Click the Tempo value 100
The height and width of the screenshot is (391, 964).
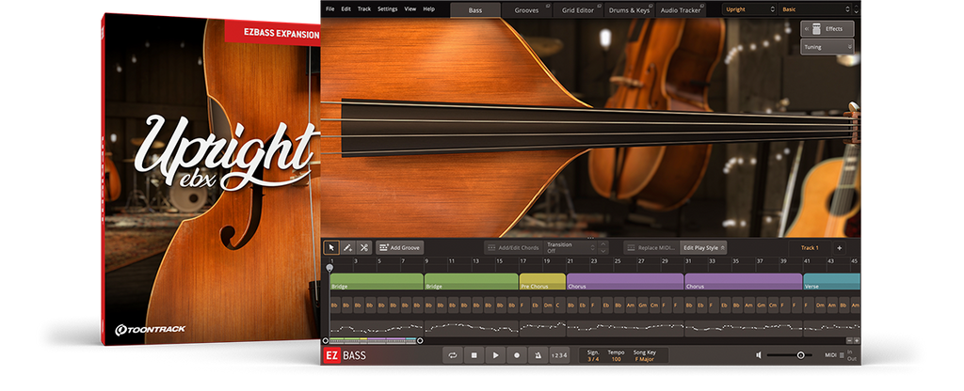coord(616,358)
